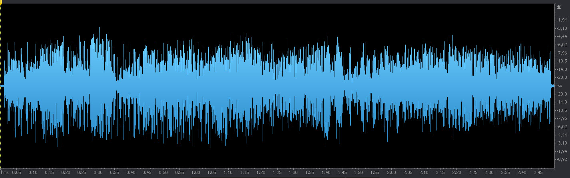570x178 pixels.
Task: Click the 0:30 mark on time ruler
Action: 98,173
